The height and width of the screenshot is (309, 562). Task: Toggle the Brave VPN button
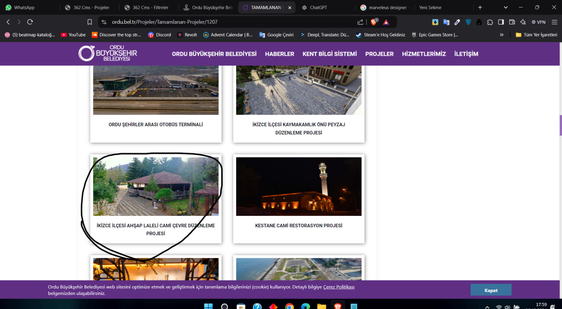(x=539, y=22)
